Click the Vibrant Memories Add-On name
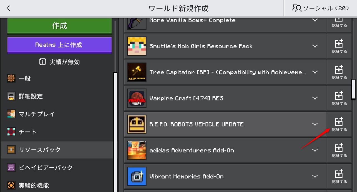 click(186, 176)
